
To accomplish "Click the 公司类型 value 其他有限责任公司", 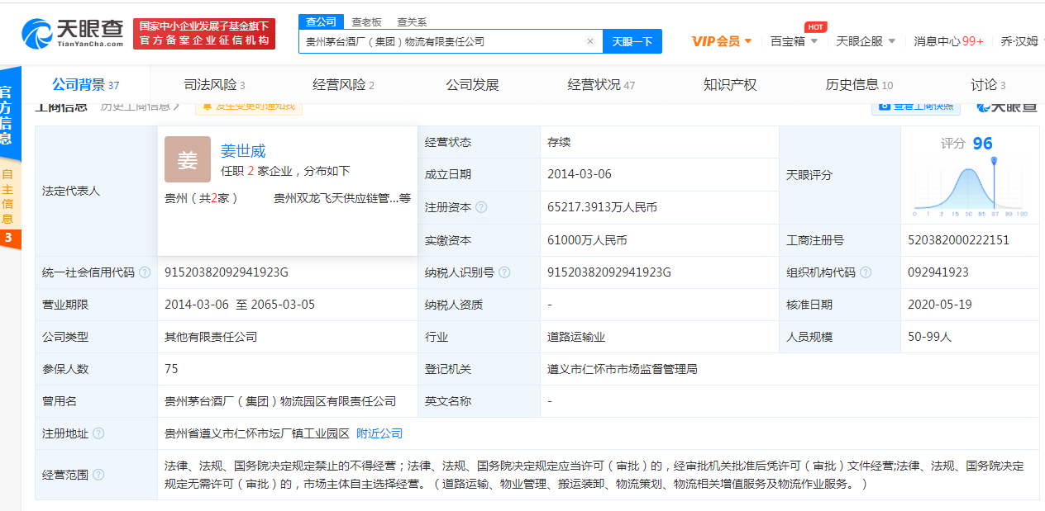I will pyautogui.click(x=211, y=337).
